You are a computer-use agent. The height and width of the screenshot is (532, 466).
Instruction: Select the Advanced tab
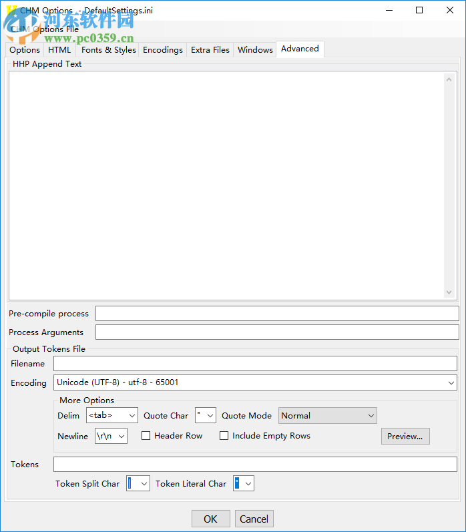(300, 49)
